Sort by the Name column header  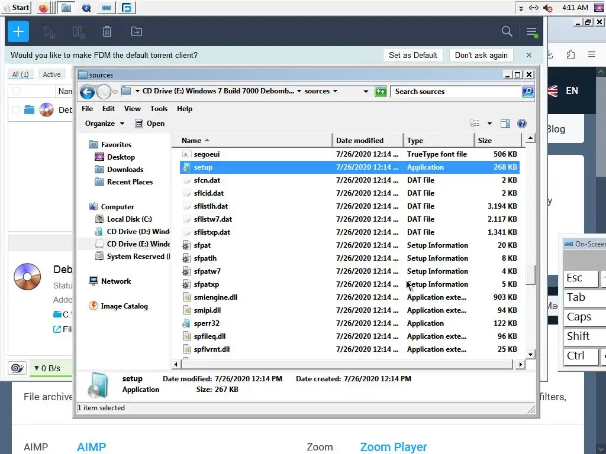click(252, 141)
